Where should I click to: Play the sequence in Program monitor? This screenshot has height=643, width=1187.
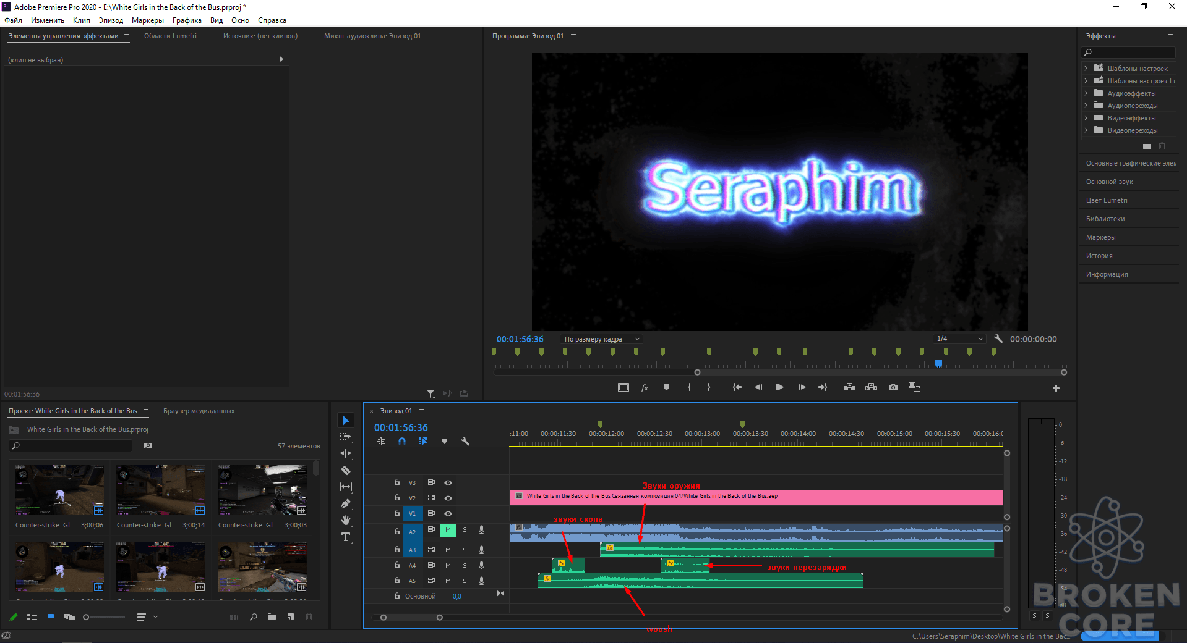[x=779, y=387]
